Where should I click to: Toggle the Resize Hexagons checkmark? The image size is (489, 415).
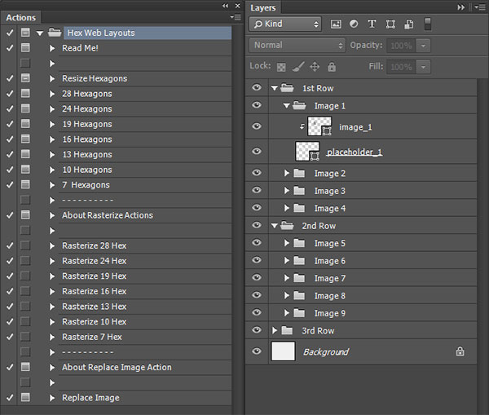(x=10, y=78)
